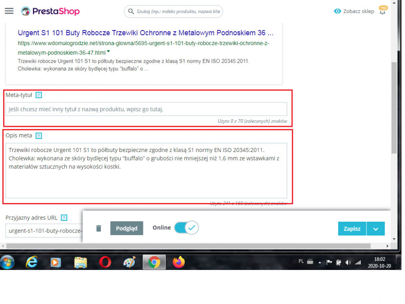This screenshot has height=304, width=405.
Task: Open Paint from taskbar
Action: pos(130,262)
